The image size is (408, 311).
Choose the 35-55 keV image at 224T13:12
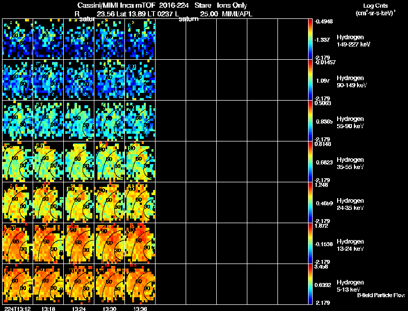click(x=18, y=162)
